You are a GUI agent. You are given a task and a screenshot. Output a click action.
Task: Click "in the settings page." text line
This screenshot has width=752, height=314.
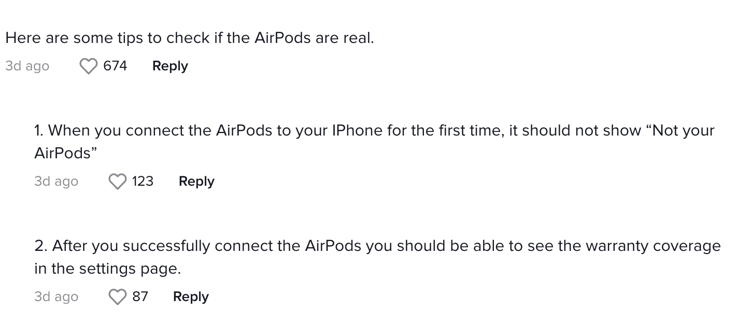pyautogui.click(x=108, y=269)
